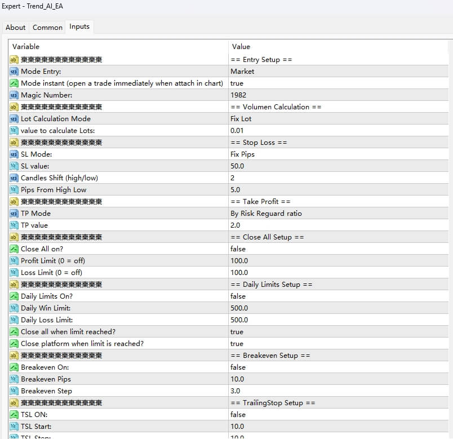The width and height of the screenshot is (453, 439).
Task: Click the icon beside Magic Number row
Action: click(14, 95)
